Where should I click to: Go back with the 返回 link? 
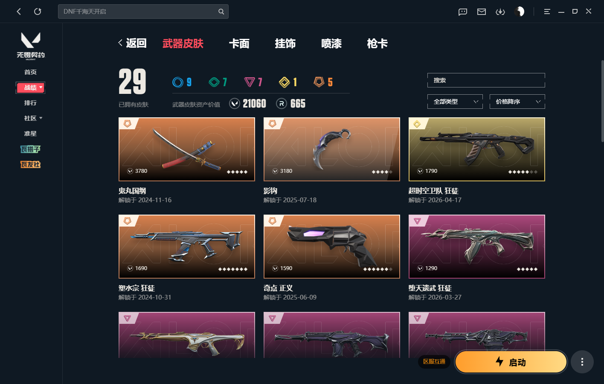pyautogui.click(x=132, y=43)
